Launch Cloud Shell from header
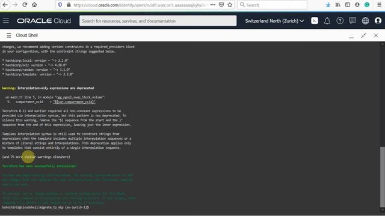The height and width of the screenshot is (216, 385). [x=315, y=21]
